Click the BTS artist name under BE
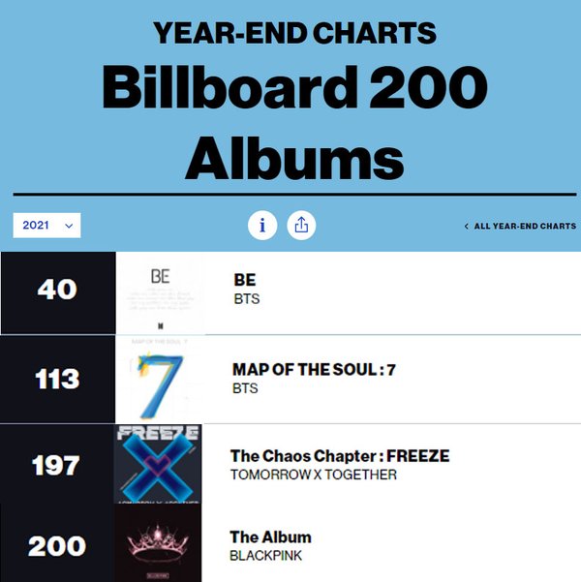This screenshot has width=581, height=582. click(247, 299)
